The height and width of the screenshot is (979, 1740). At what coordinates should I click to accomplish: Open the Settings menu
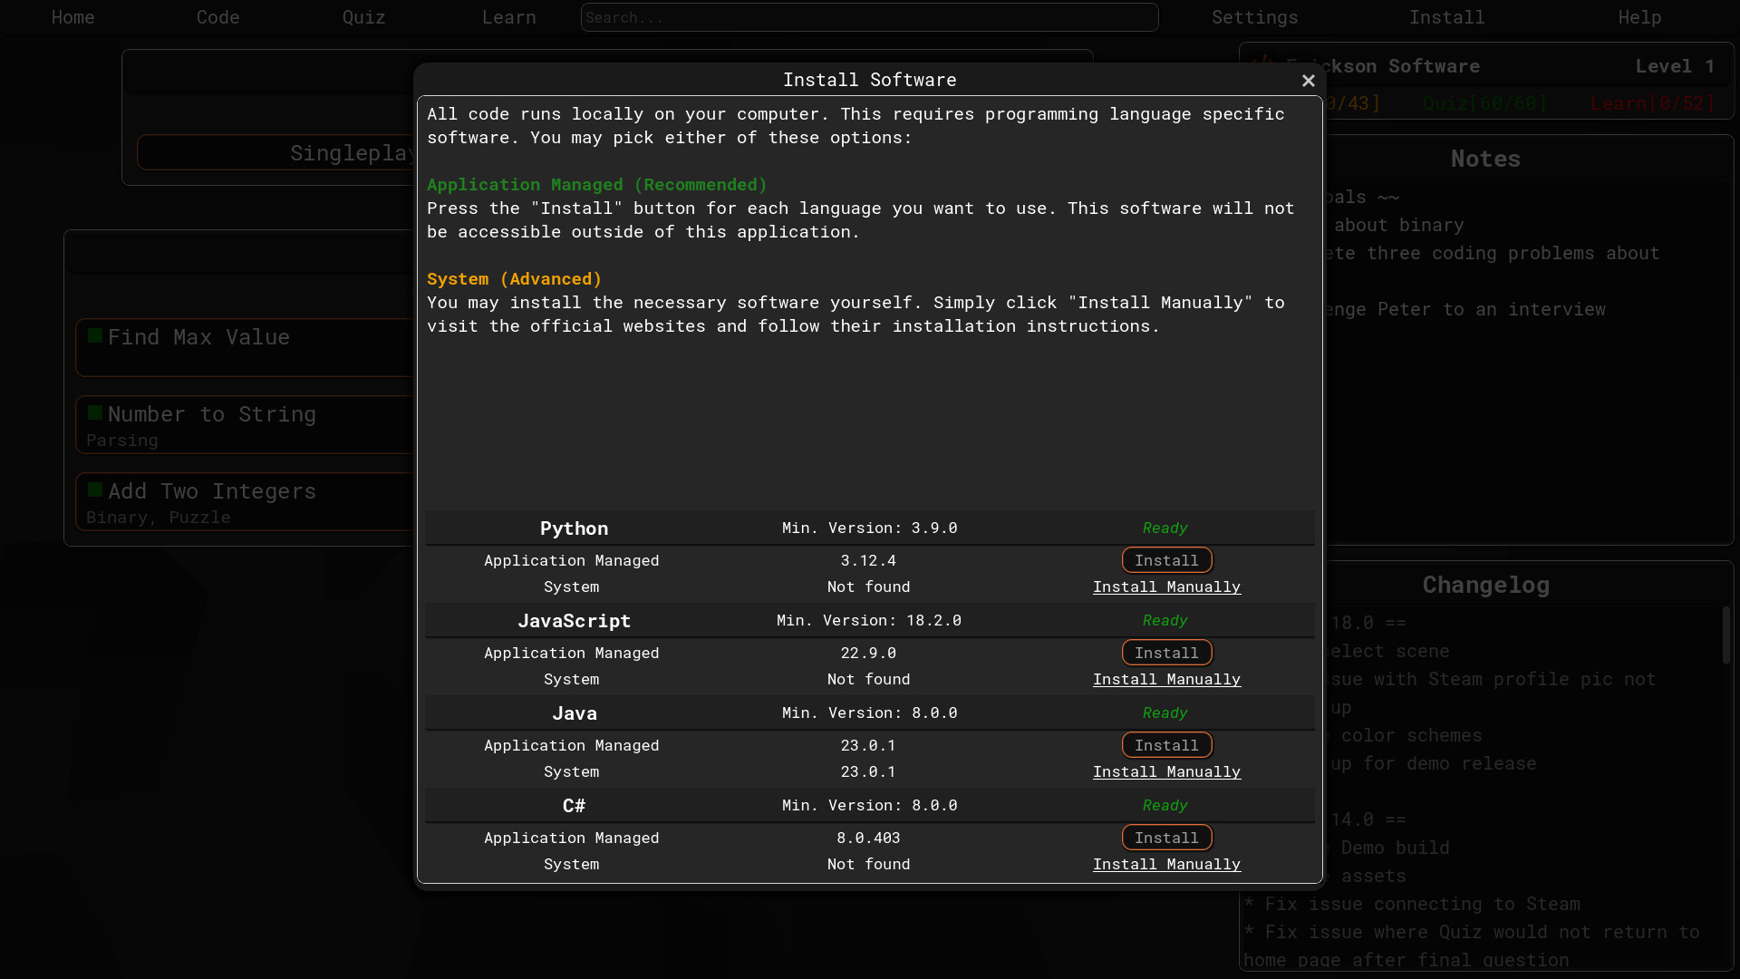(1254, 17)
